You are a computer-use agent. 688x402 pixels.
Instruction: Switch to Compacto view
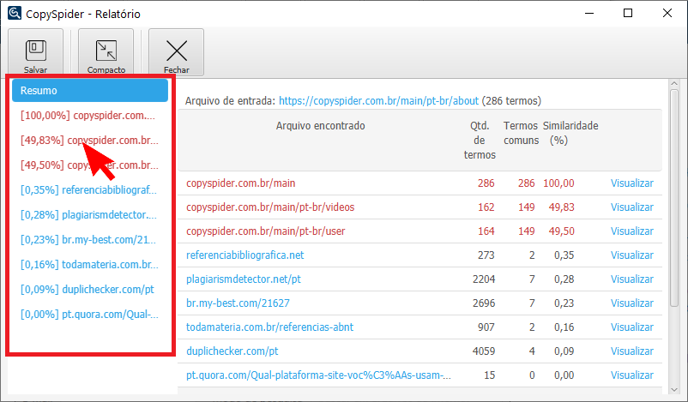click(x=106, y=52)
